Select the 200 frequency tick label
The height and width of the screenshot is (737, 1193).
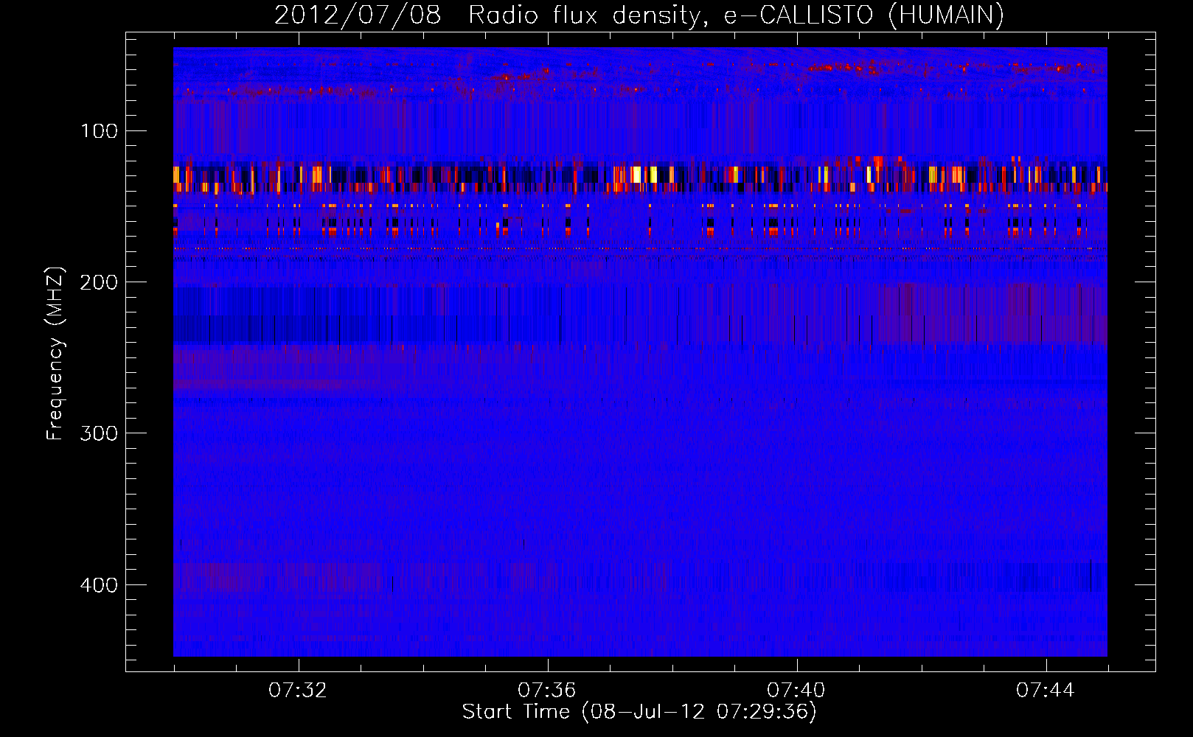[99, 282]
